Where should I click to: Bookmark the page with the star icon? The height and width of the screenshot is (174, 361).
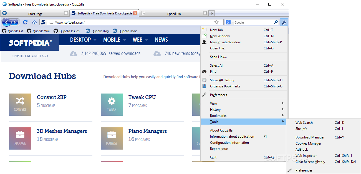[216, 22]
